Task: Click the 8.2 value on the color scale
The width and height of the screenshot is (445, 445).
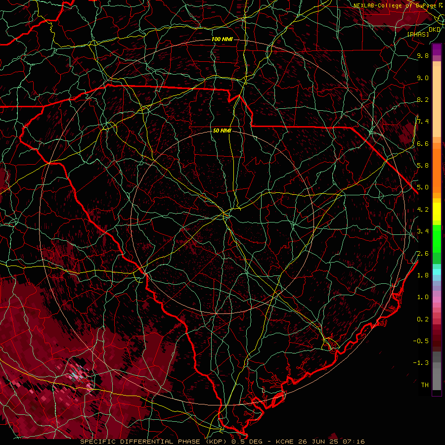Action: (423, 99)
